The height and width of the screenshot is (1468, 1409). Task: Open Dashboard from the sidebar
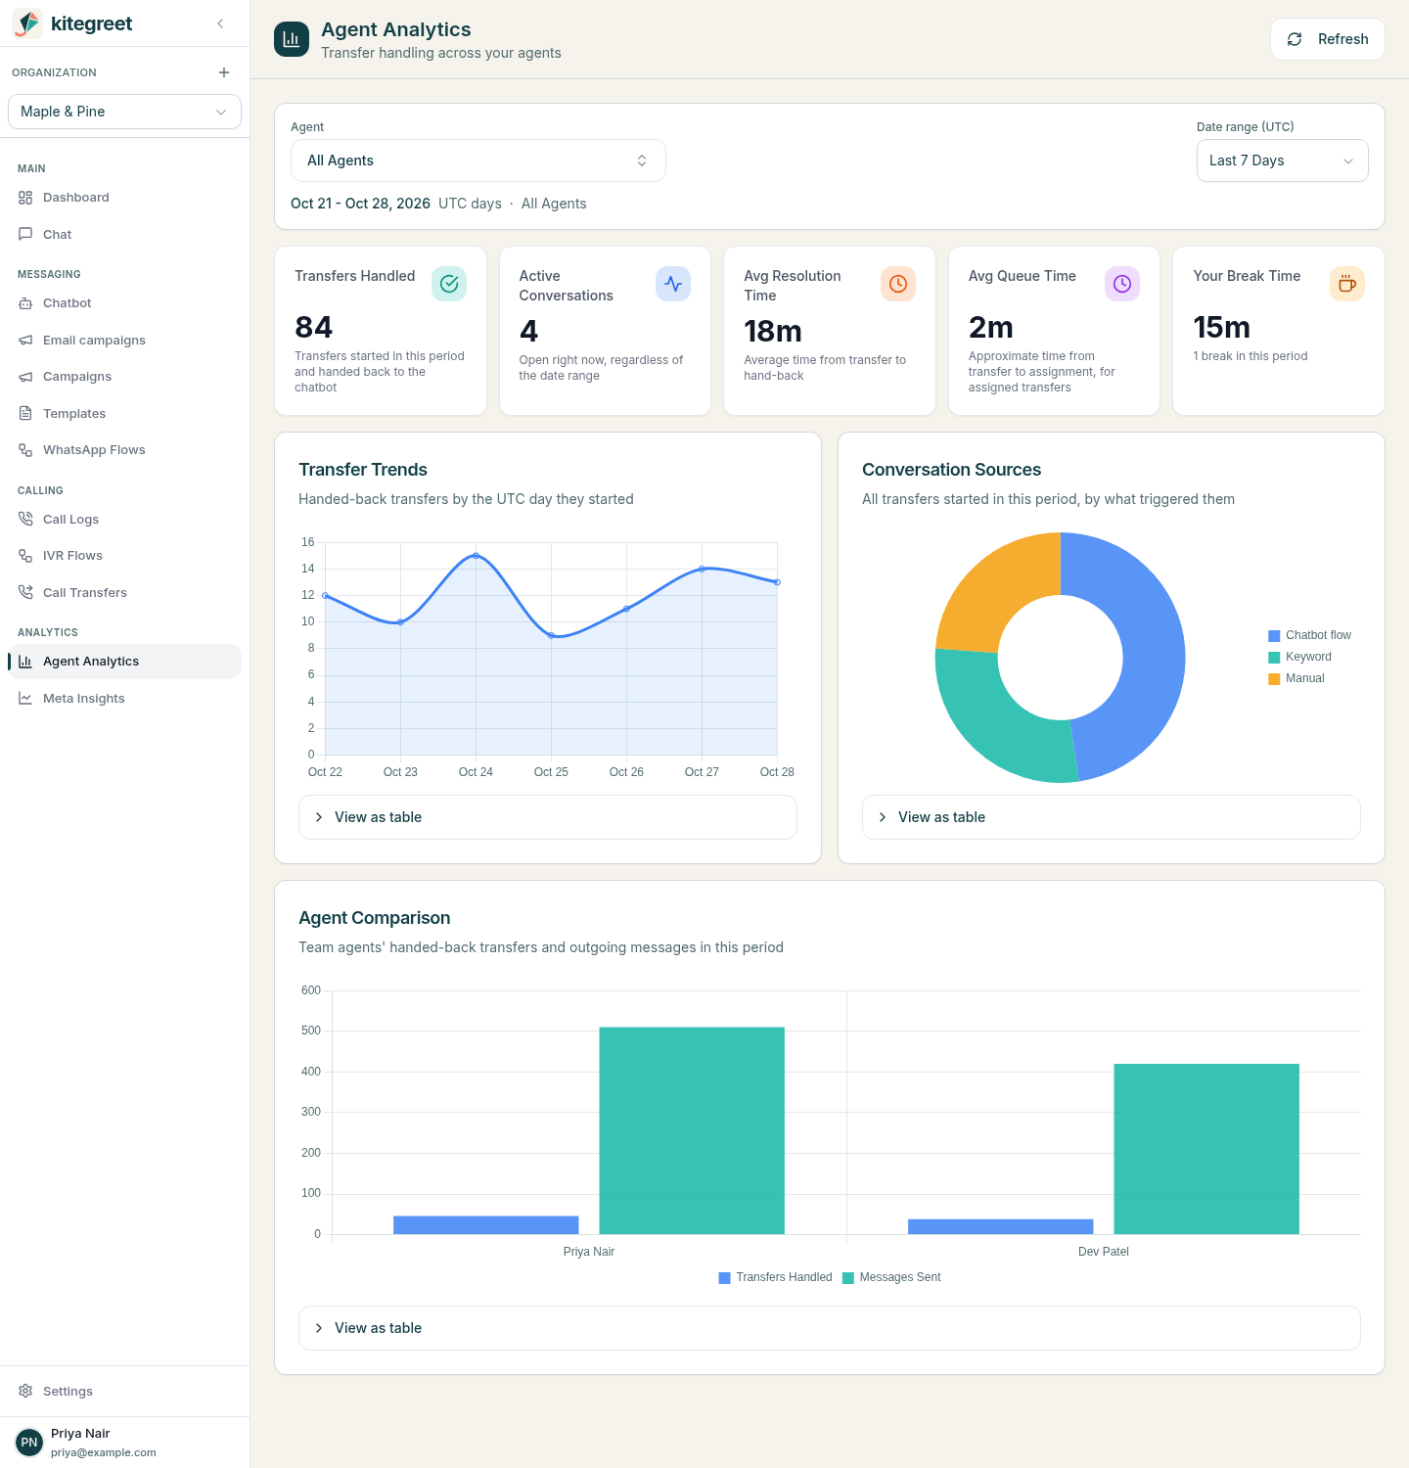coord(124,198)
